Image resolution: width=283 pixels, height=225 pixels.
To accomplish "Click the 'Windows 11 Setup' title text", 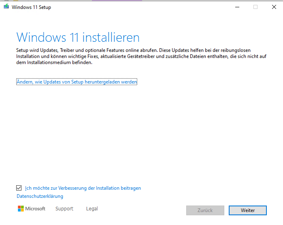I will [x=32, y=7].
